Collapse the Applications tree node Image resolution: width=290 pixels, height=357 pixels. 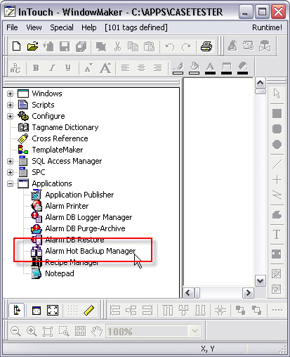pyautogui.click(x=10, y=183)
